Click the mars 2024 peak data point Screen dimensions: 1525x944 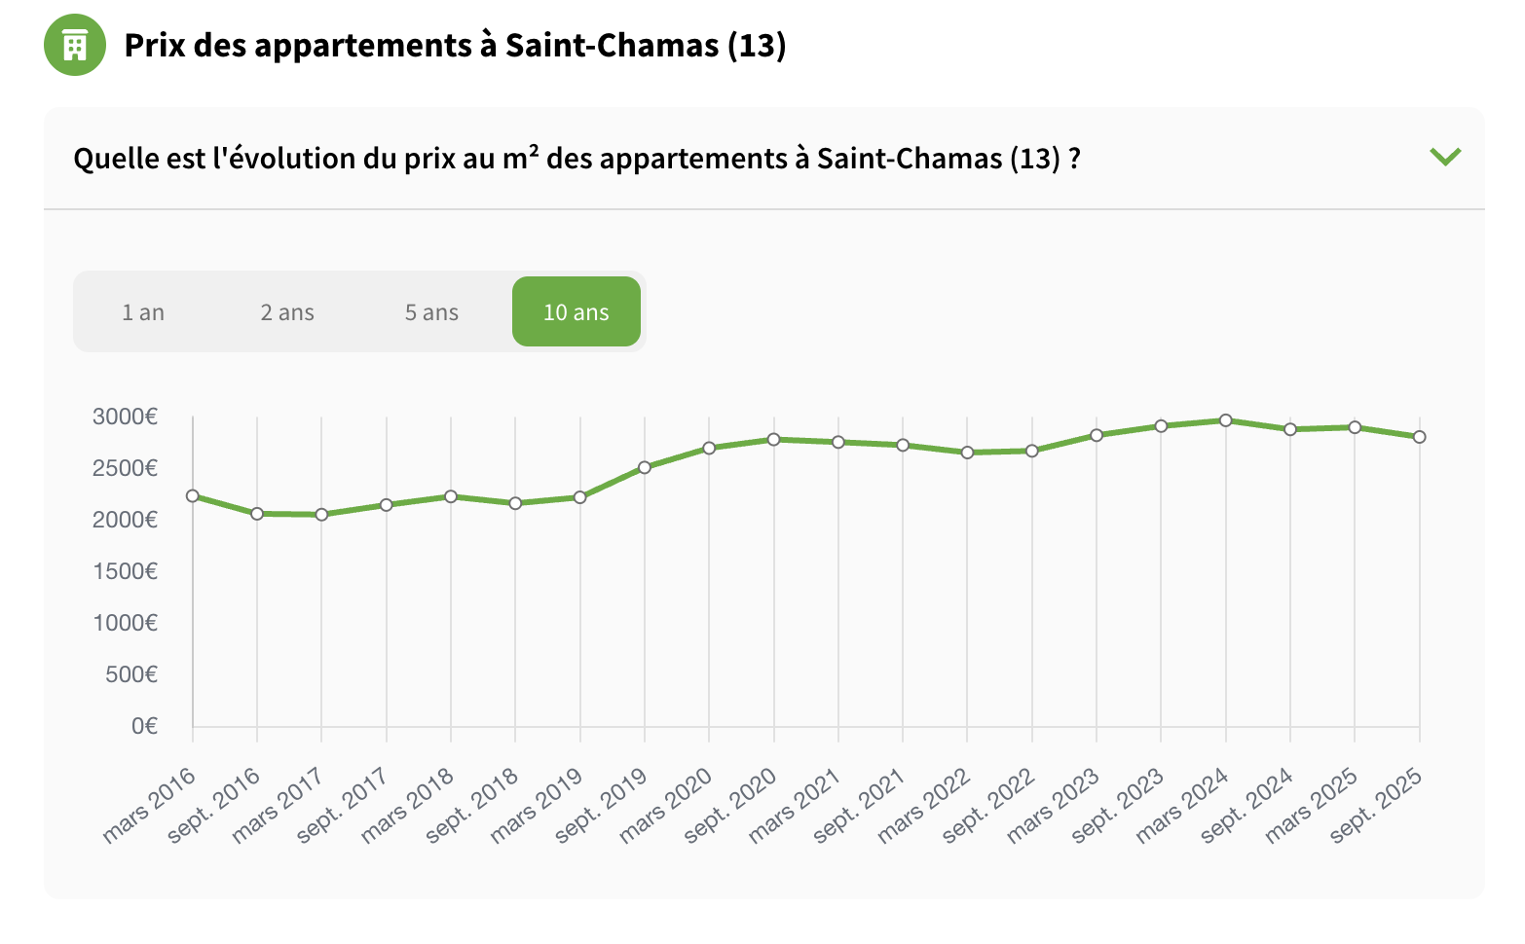coord(1226,420)
